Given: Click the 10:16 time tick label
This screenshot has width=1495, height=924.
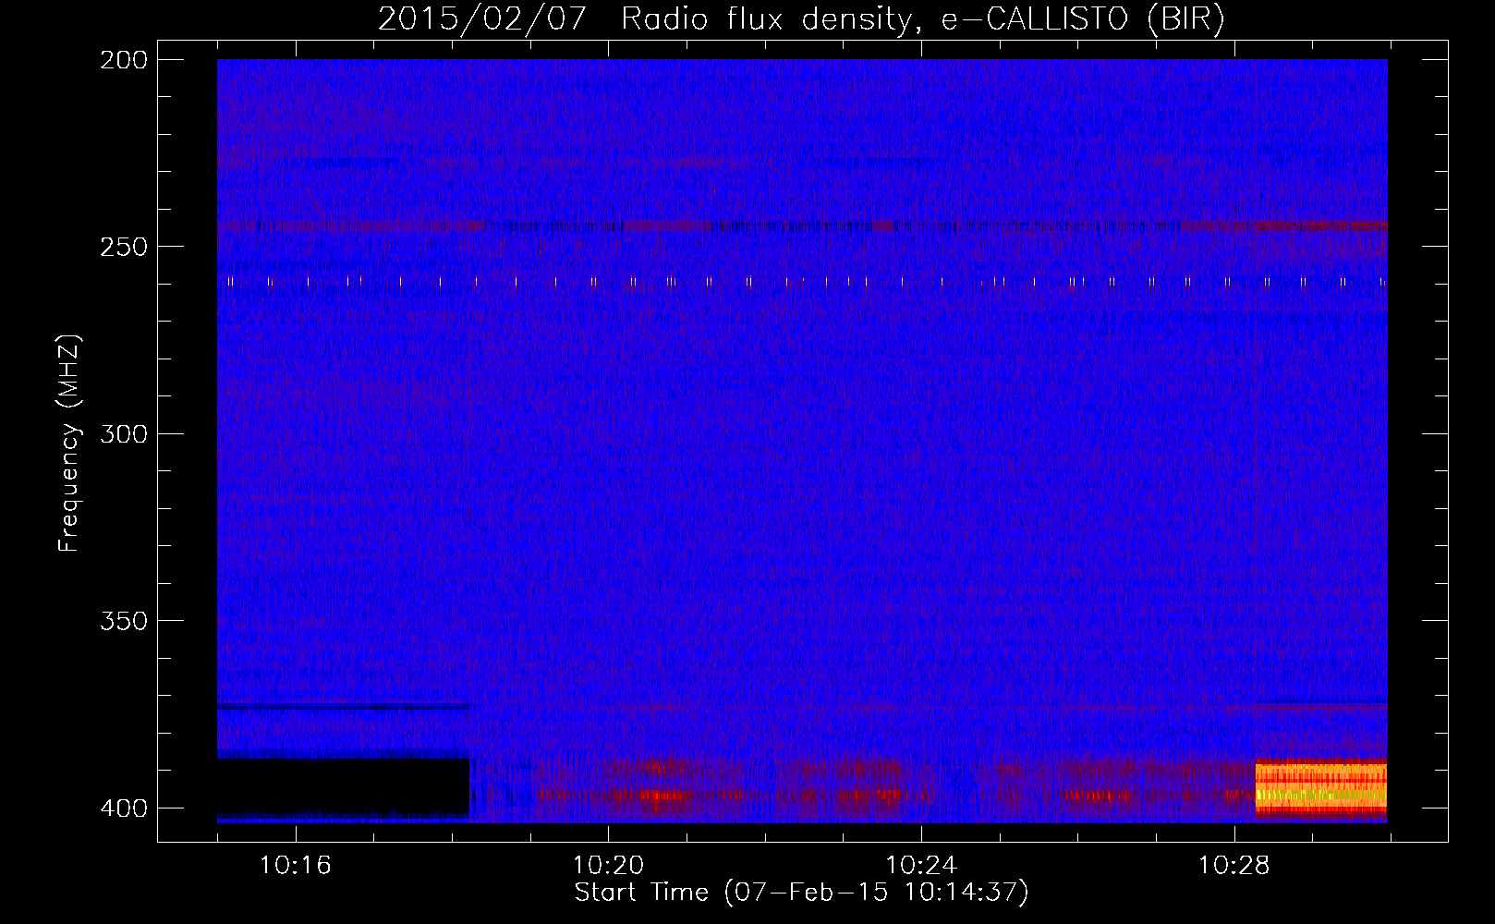Looking at the screenshot, I should point(296,866).
